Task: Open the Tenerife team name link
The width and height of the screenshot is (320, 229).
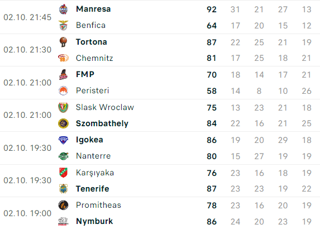Action: pyautogui.click(x=93, y=189)
